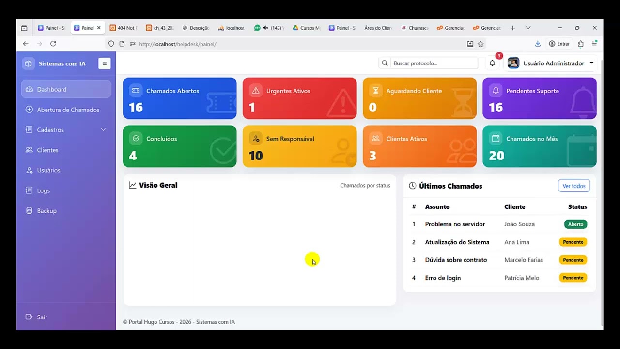The height and width of the screenshot is (349, 620).
Task: Open the list all tabs chevron
Action: click(528, 28)
